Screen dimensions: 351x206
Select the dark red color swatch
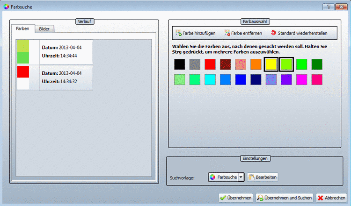pos(225,64)
